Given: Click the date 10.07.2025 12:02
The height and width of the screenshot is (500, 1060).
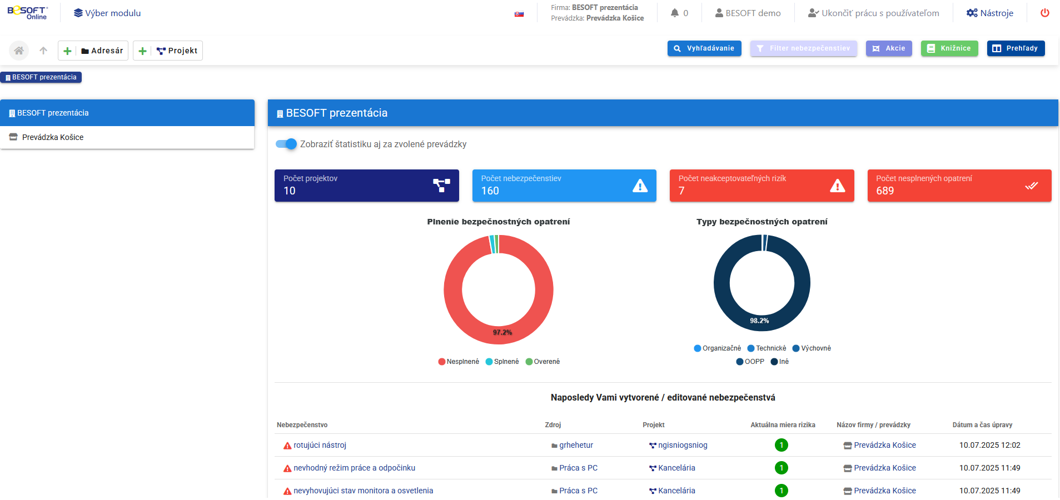Looking at the screenshot, I should pos(990,445).
